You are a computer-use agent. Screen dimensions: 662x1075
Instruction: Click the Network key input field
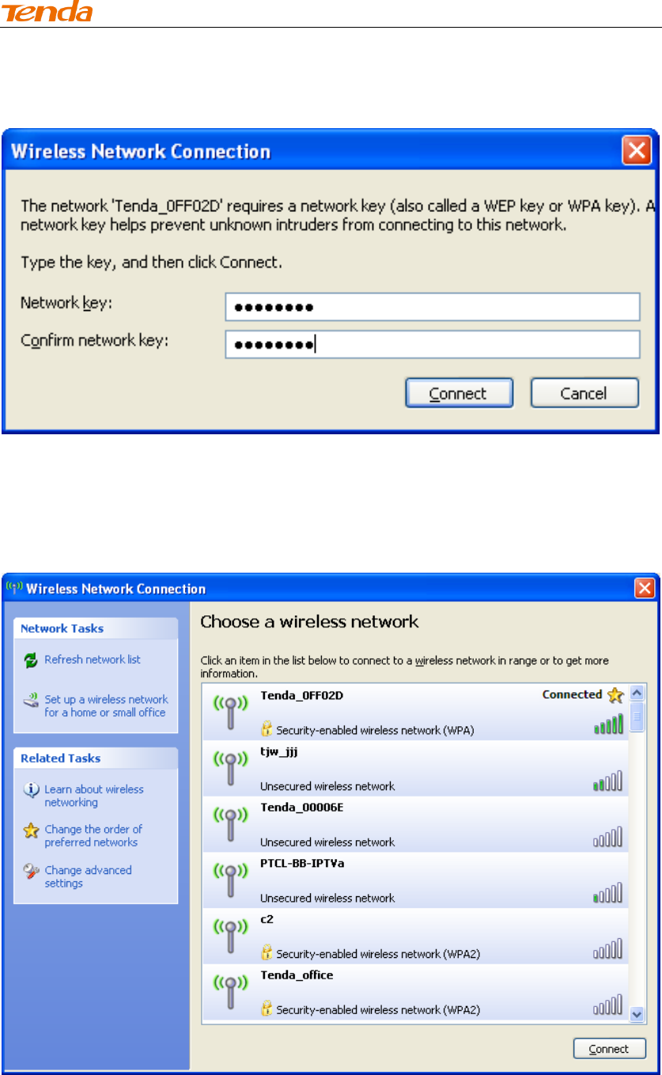[432, 307]
